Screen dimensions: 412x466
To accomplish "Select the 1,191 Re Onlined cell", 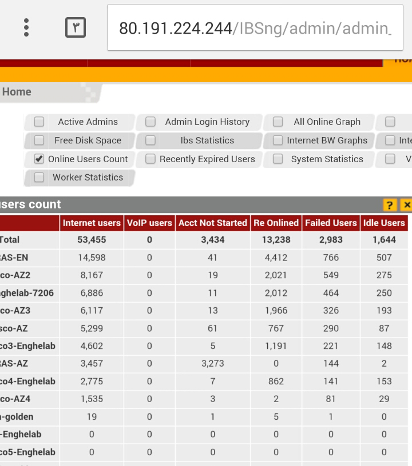I will [276, 346].
